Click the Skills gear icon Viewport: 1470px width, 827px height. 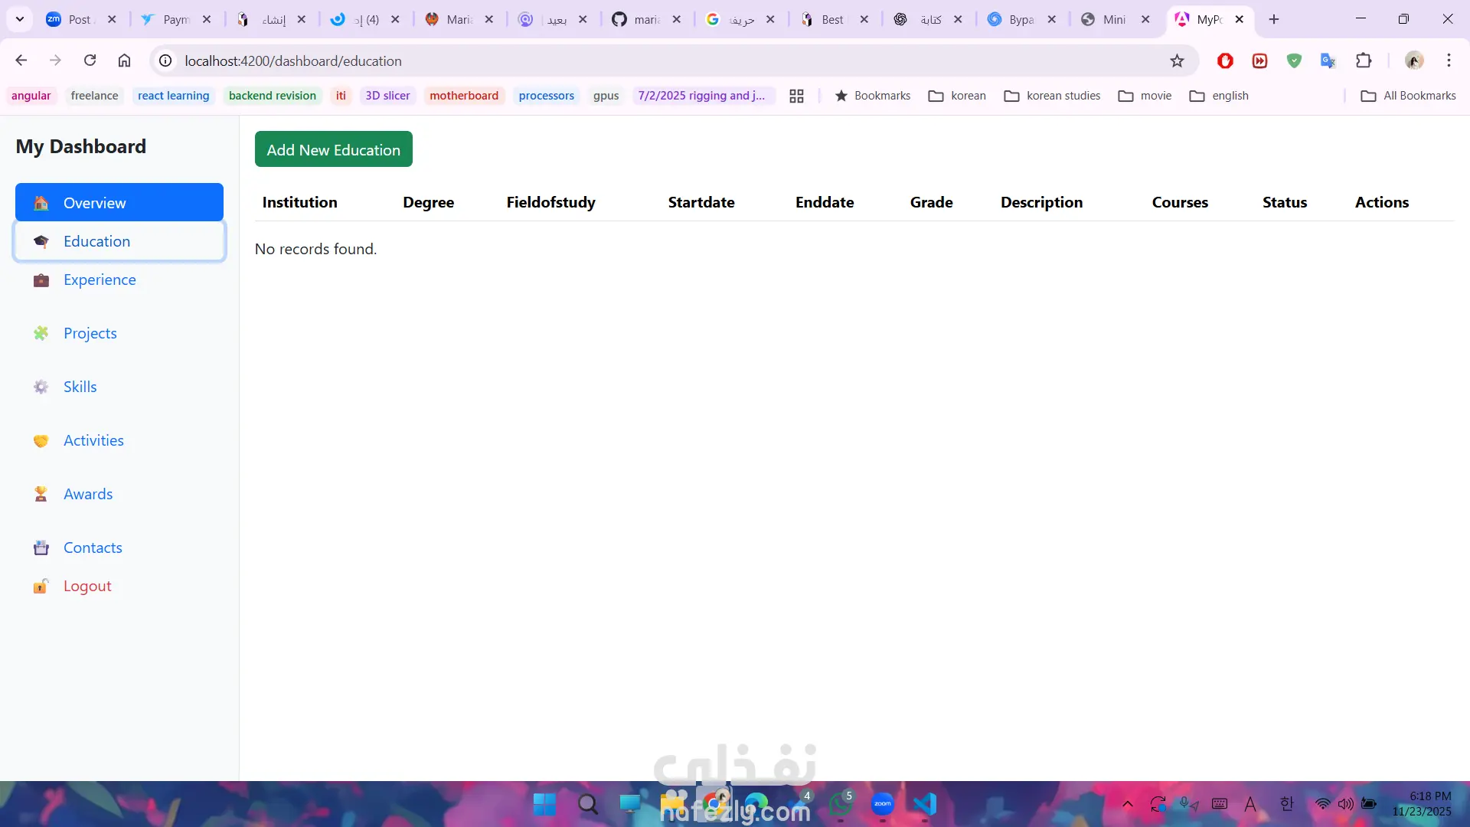pos(41,387)
